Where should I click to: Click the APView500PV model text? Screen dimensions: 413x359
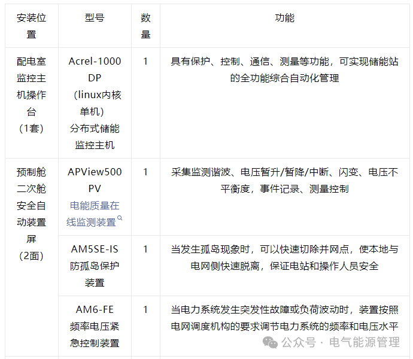(95, 180)
